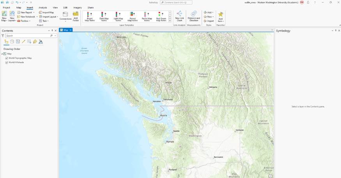Open the notifications bell icon
Image resolution: width=341 pixels, height=178 pixels.
(x=308, y=2)
